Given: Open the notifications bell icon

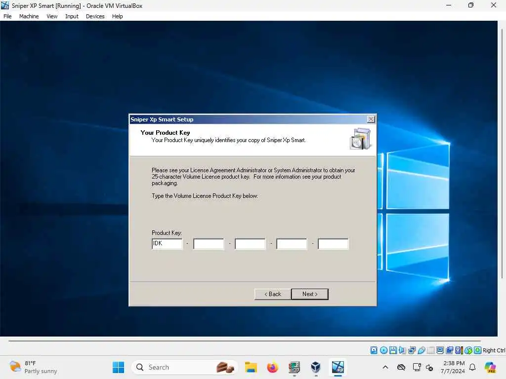Looking at the screenshot, I should click(472, 367).
